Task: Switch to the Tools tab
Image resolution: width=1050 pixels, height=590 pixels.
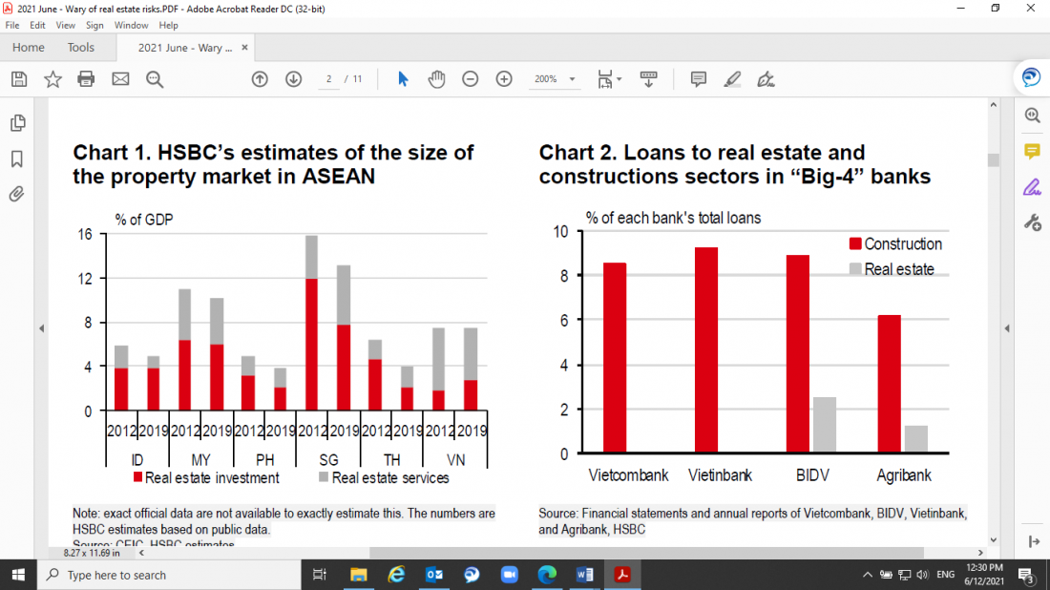Action: coord(81,48)
